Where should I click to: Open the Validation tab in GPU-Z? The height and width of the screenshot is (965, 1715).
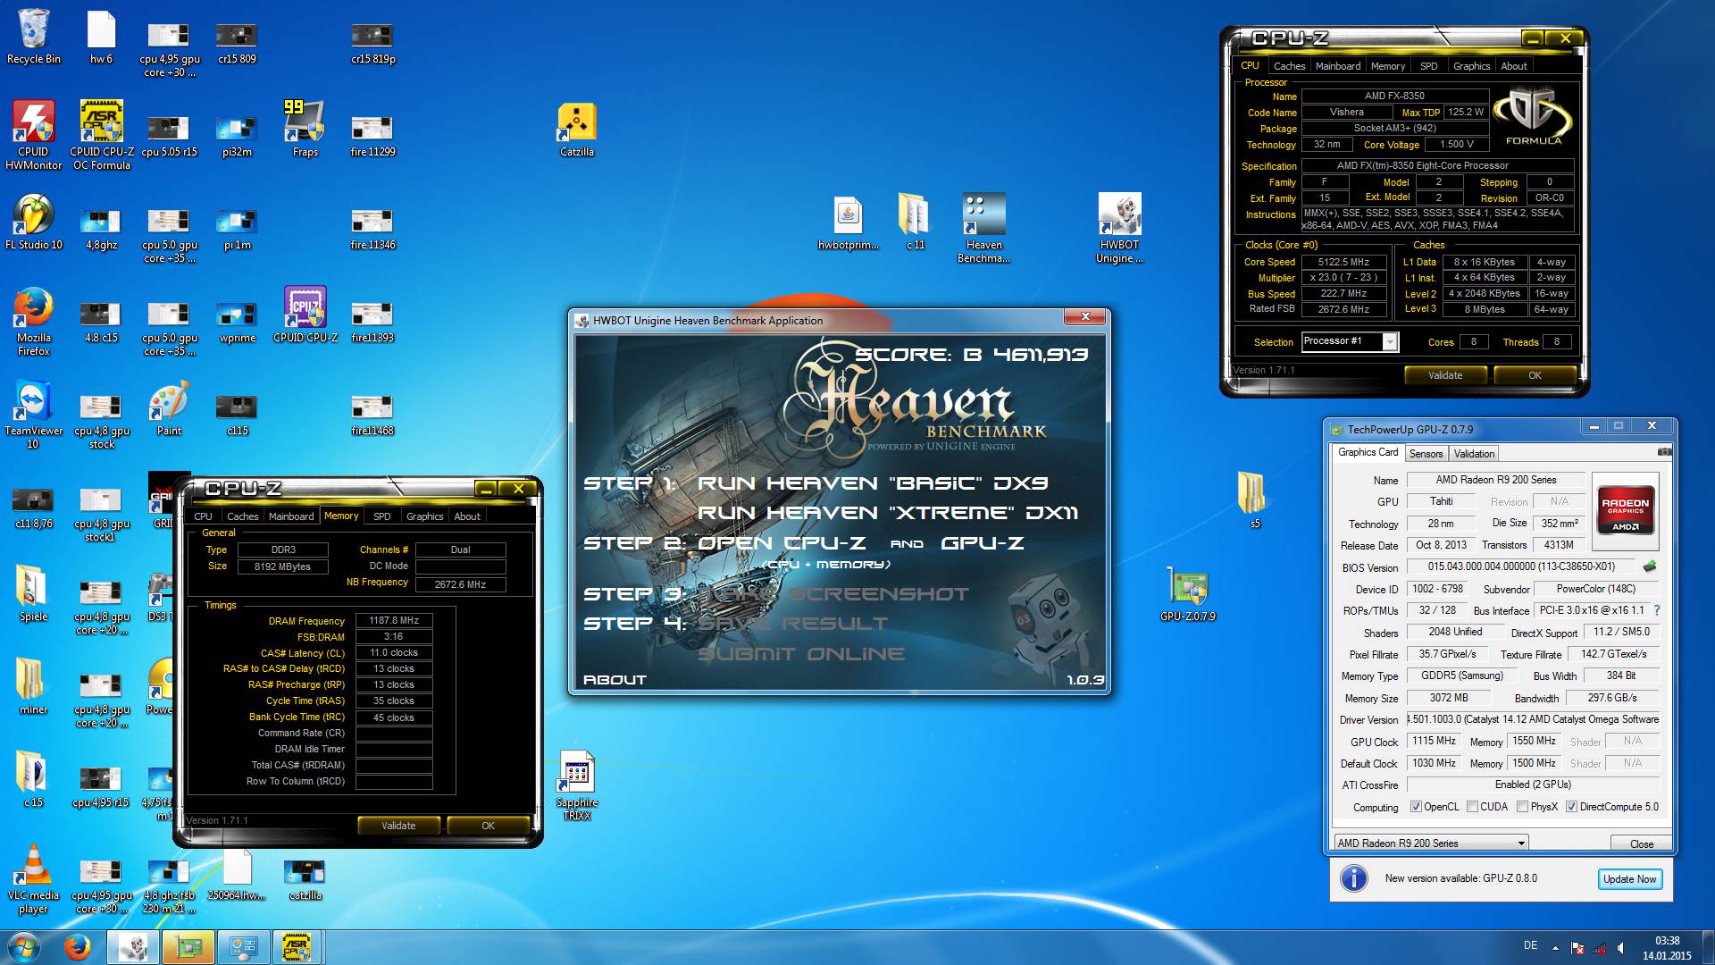[x=1474, y=454]
